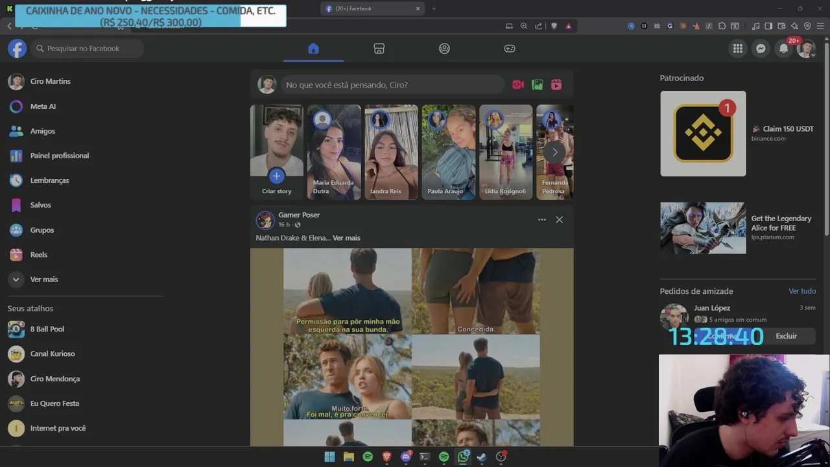Open the Binance Claim 150 USDT ad

pyautogui.click(x=738, y=134)
